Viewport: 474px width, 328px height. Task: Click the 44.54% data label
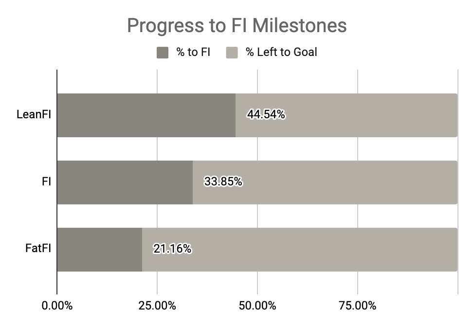pos(266,115)
